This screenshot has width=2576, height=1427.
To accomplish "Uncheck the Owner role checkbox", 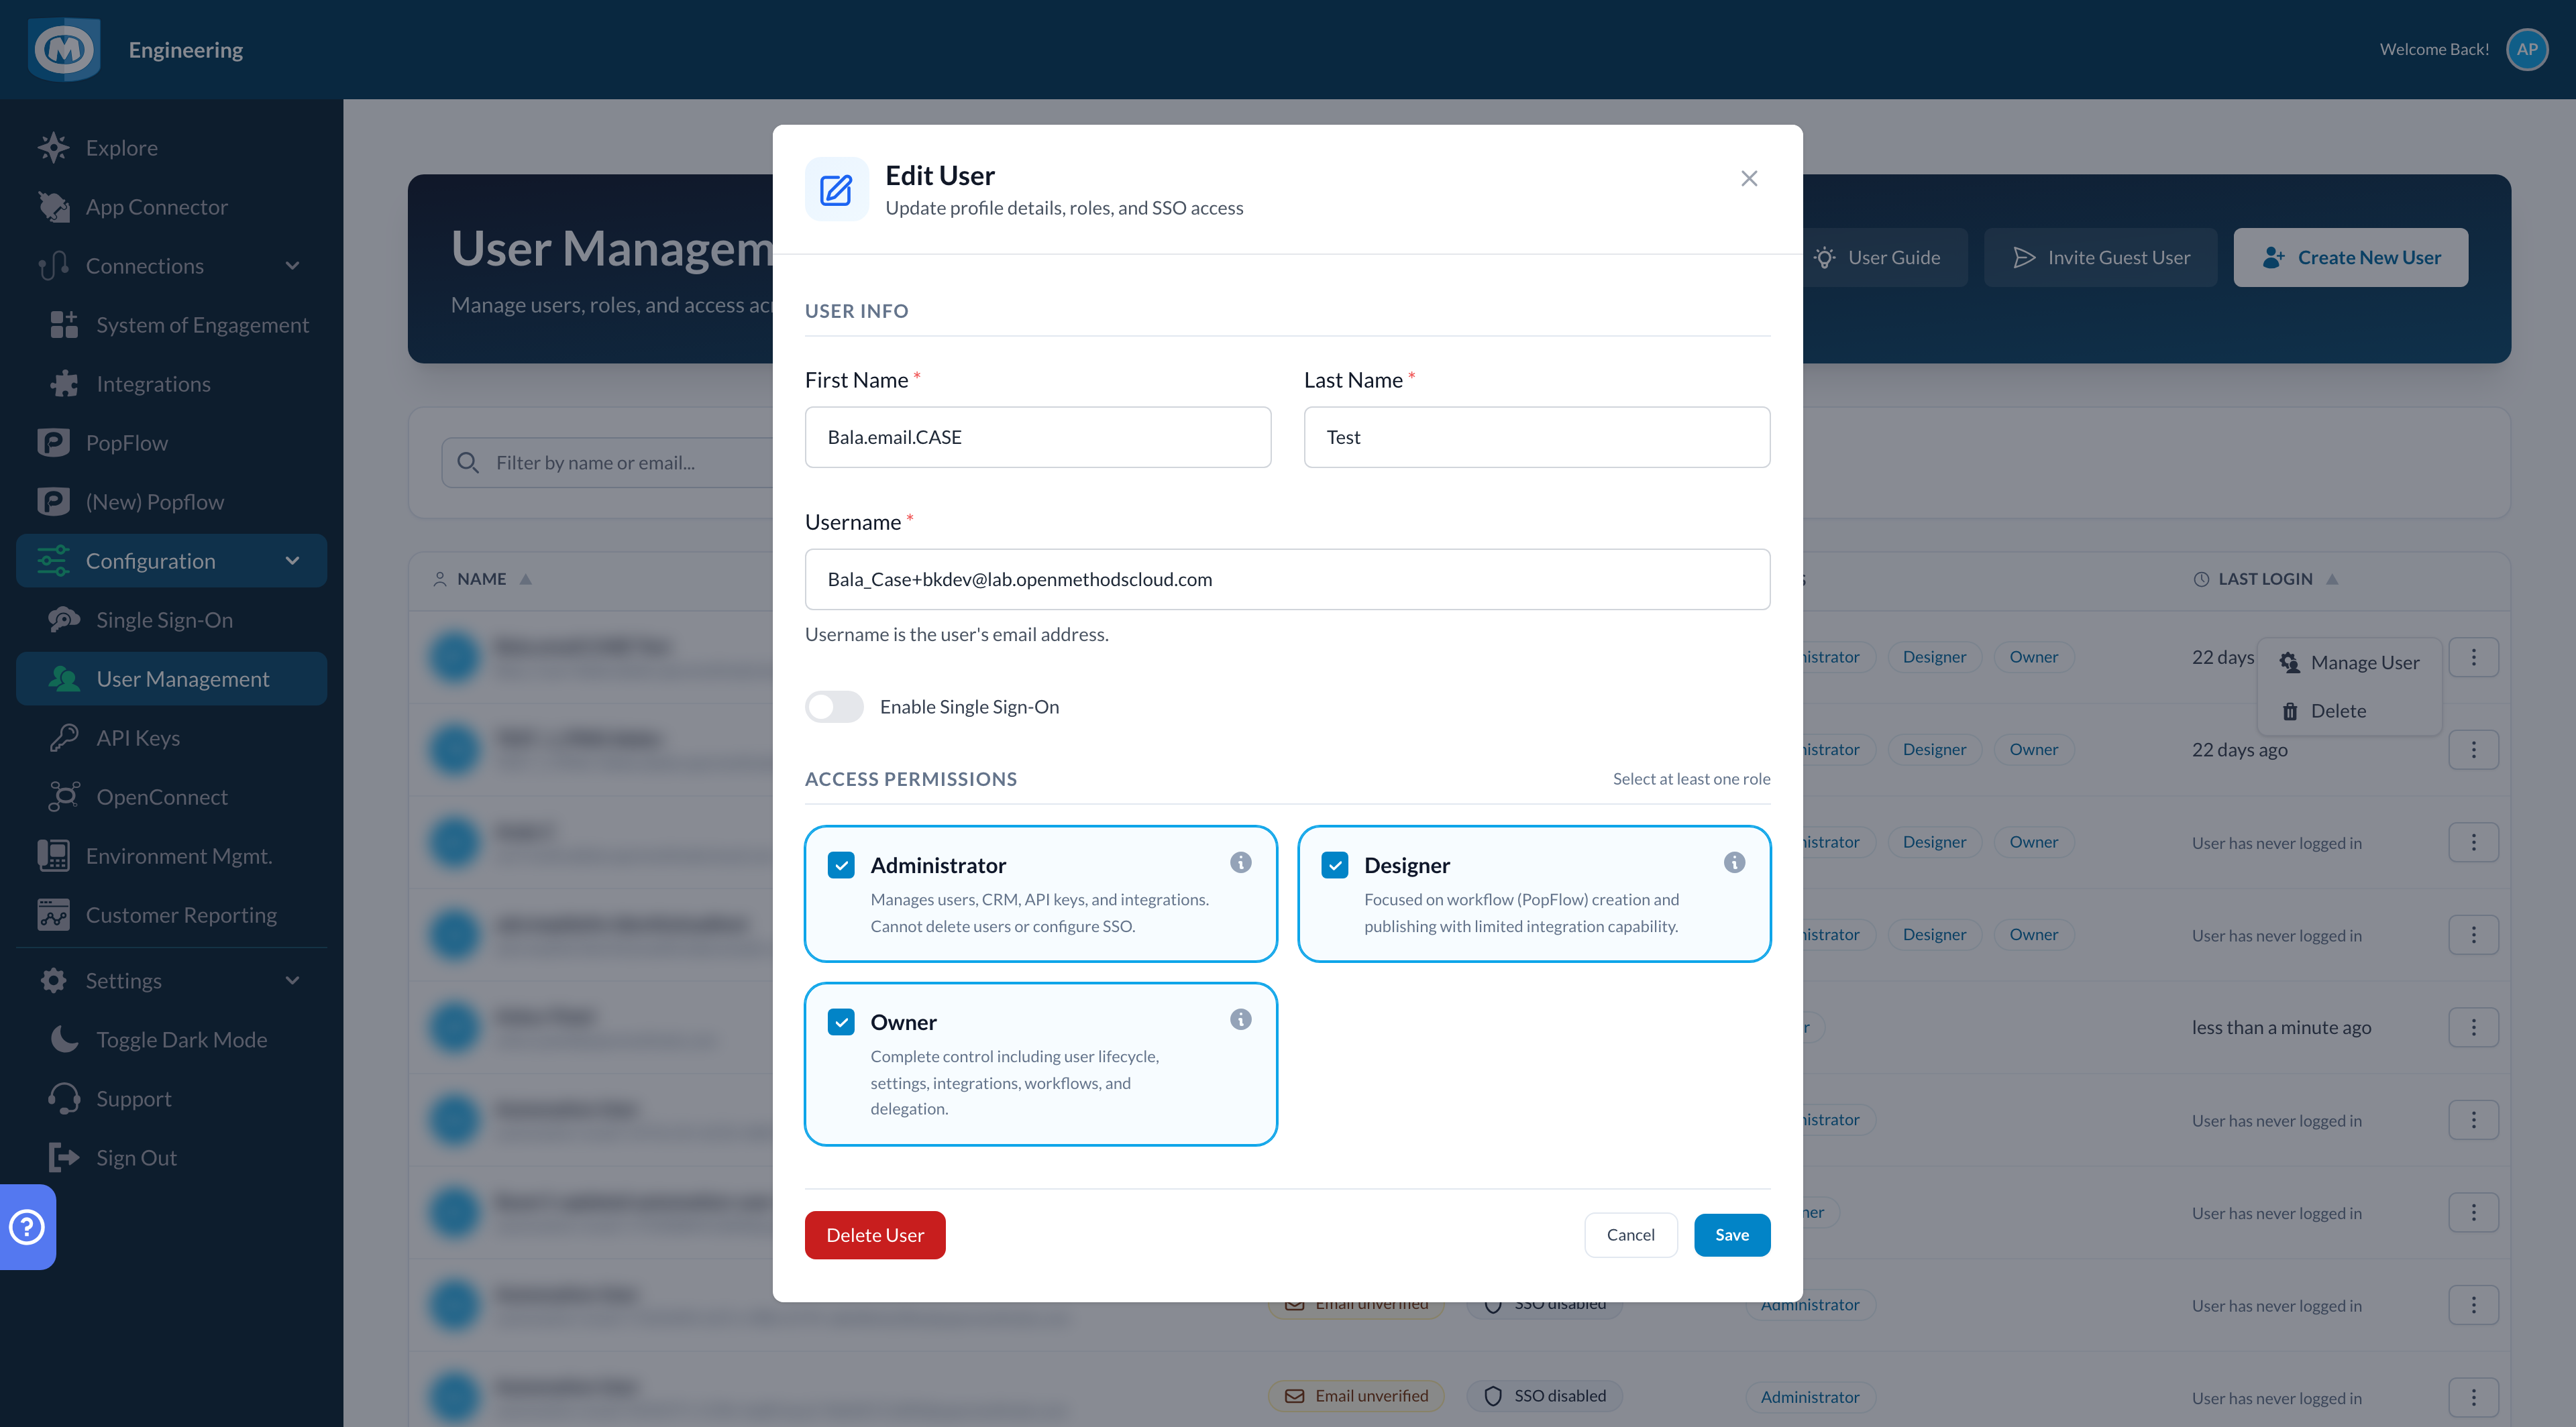I will [x=841, y=1021].
